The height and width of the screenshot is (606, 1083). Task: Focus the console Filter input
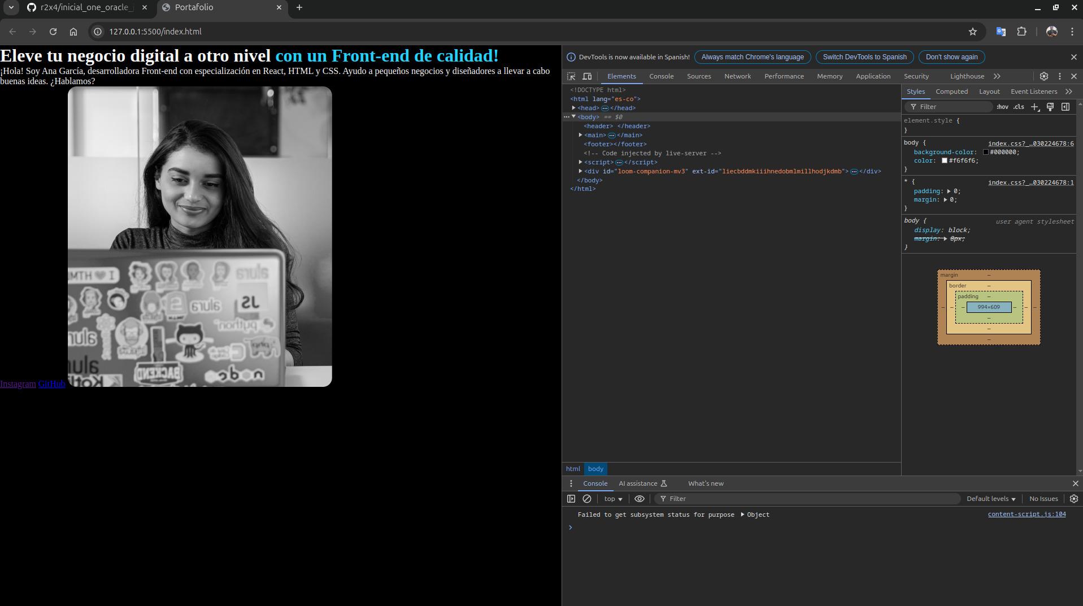808,499
